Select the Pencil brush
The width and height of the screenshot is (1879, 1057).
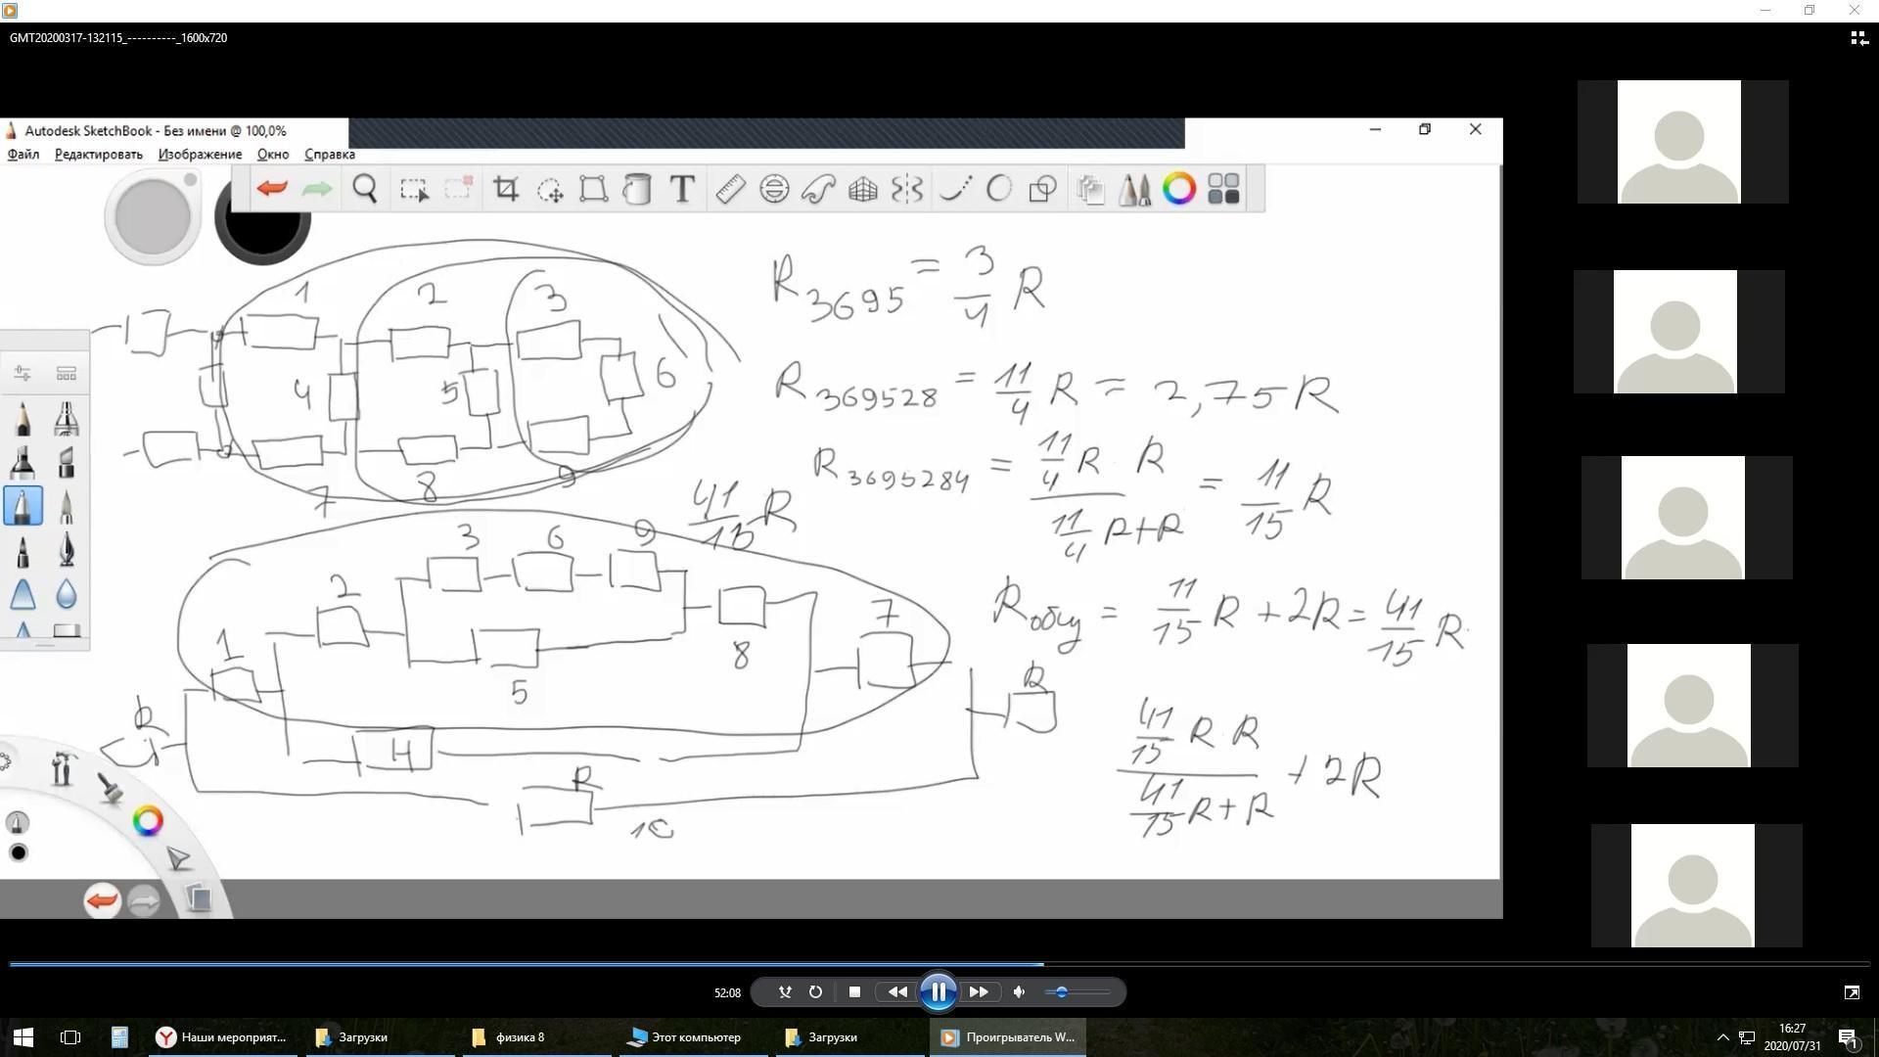tap(23, 419)
